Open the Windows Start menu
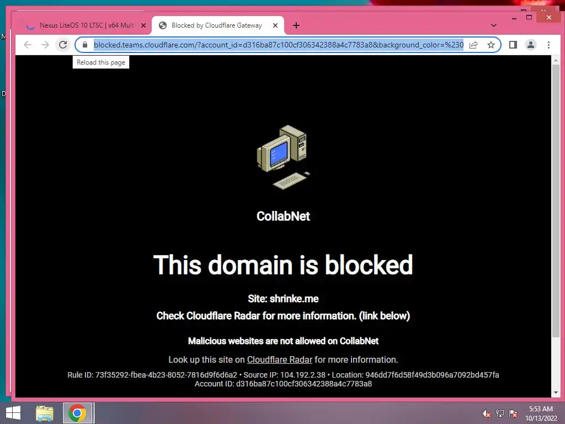 13,413
